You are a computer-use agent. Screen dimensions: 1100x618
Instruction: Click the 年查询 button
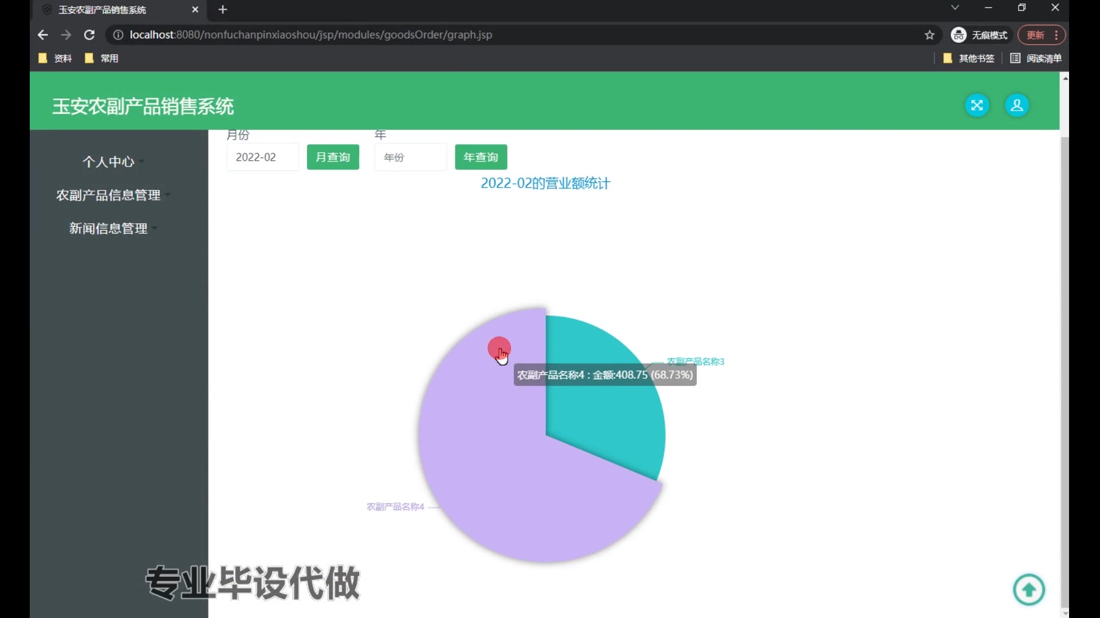481,157
